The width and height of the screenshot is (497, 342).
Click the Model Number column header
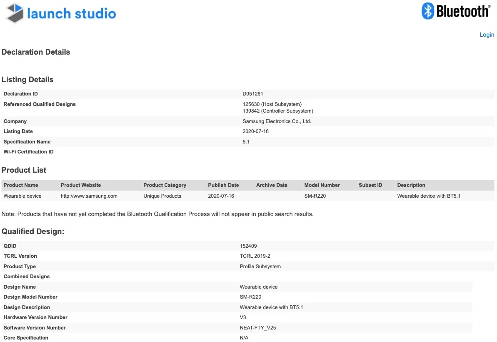click(322, 185)
